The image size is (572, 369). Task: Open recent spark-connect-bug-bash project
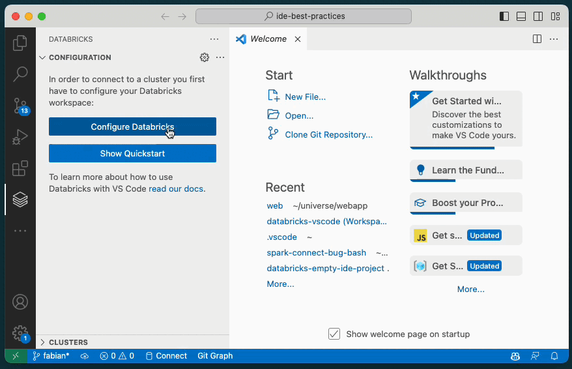316,253
